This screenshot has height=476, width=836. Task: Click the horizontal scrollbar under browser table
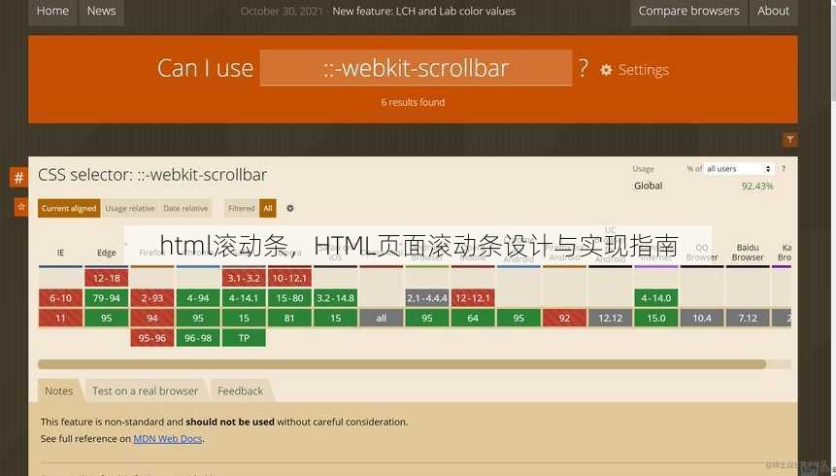click(x=402, y=364)
